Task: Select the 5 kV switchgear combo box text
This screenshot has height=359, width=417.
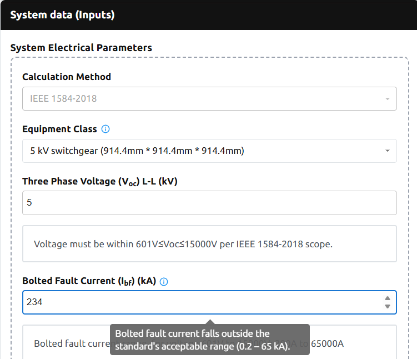Action: [x=137, y=151]
